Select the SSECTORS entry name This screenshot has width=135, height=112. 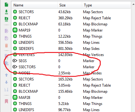[27, 67]
